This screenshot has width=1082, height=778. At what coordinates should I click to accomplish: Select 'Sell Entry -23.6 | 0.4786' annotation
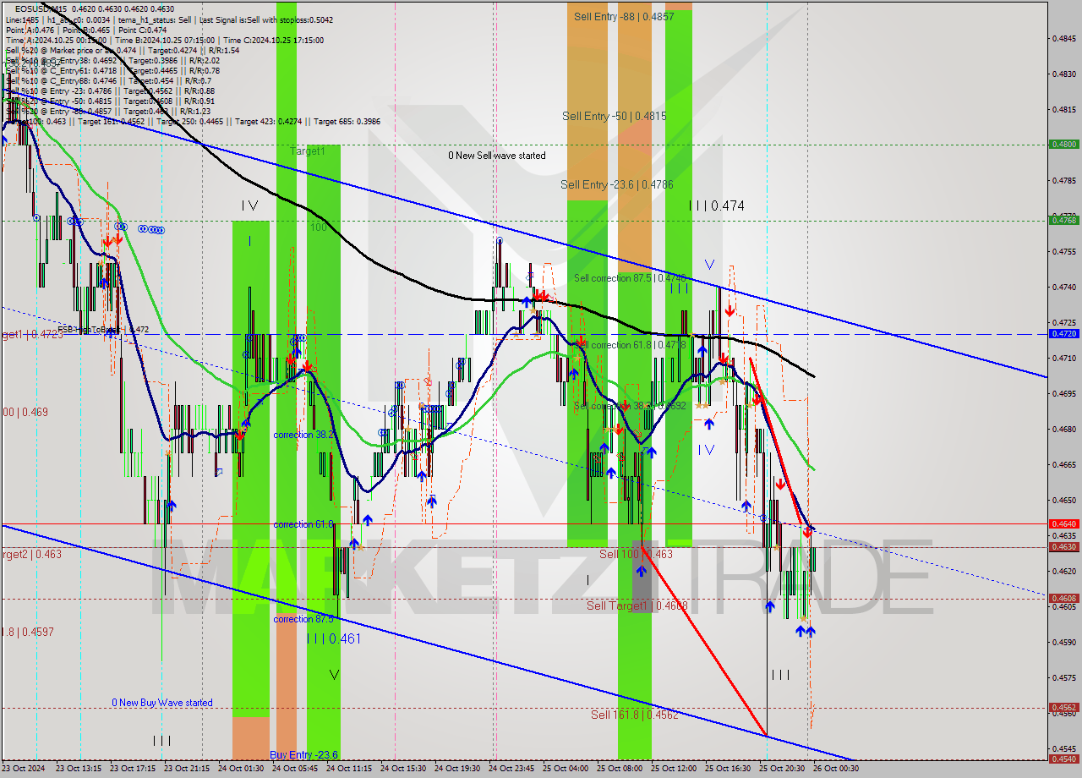tap(617, 184)
